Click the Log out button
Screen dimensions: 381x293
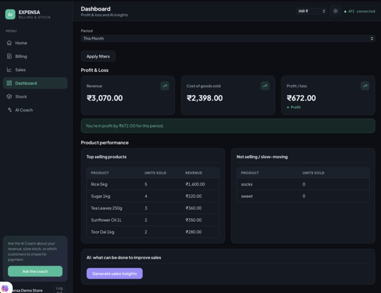tap(59, 289)
